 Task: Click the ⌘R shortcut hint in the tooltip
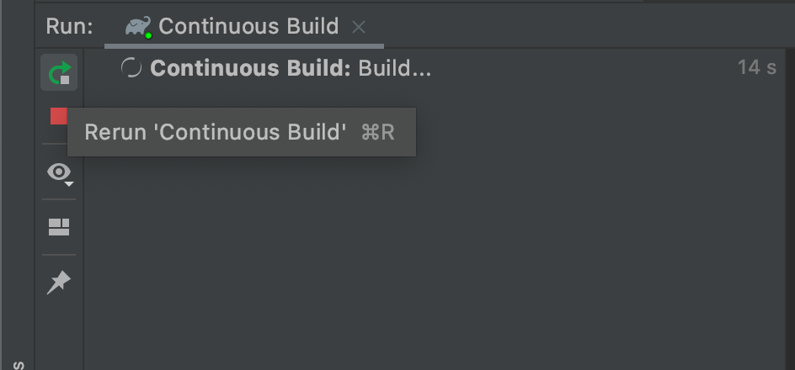click(378, 133)
